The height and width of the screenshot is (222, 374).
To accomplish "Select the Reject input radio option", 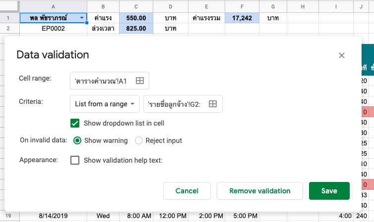I will [x=139, y=140].
